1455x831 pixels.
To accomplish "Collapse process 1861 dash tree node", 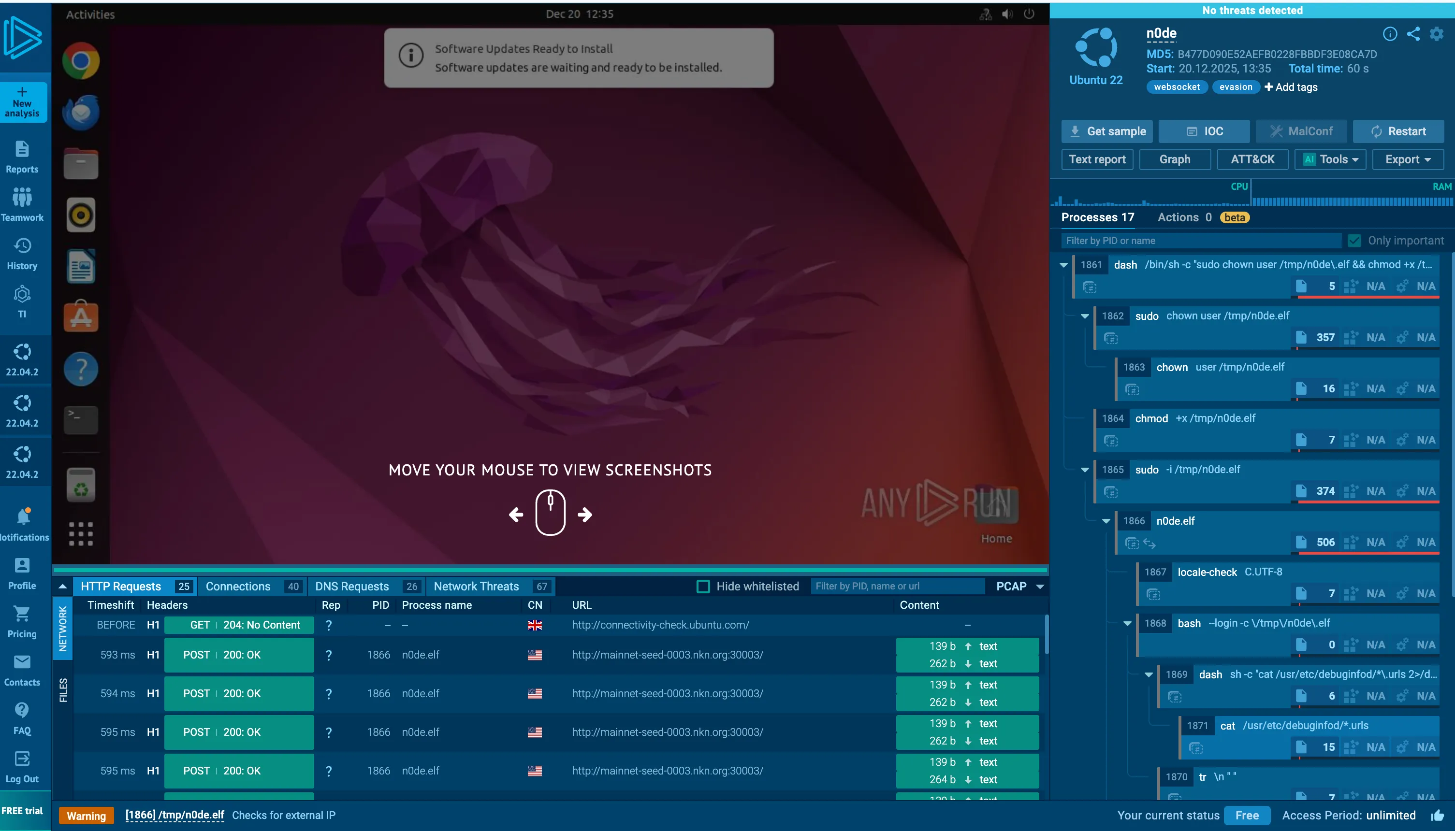I will (1063, 265).
